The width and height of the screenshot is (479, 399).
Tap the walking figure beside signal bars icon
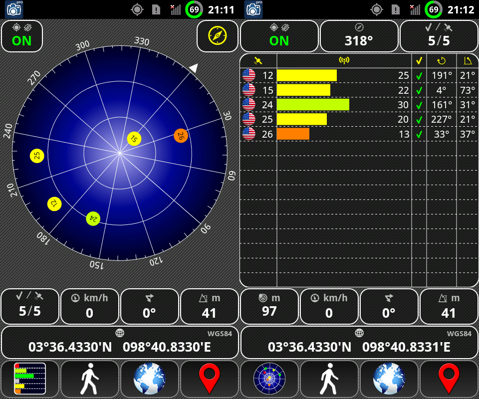pyautogui.click(x=90, y=379)
